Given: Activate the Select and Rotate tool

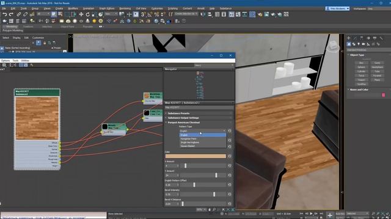Looking at the screenshot, I should pyautogui.click(x=87, y=15).
